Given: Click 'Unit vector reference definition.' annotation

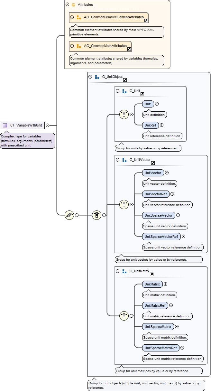Looking at the screenshot, I should point(167,205).
